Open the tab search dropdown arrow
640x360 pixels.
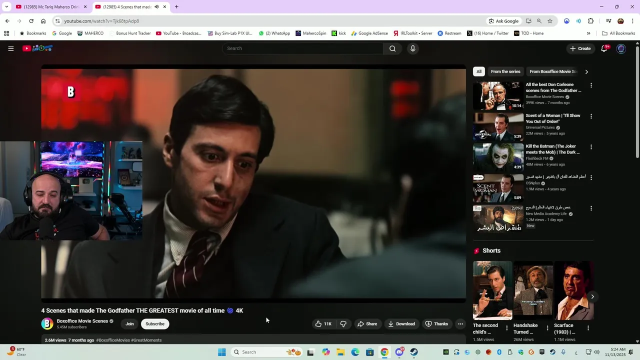point(6,7)
